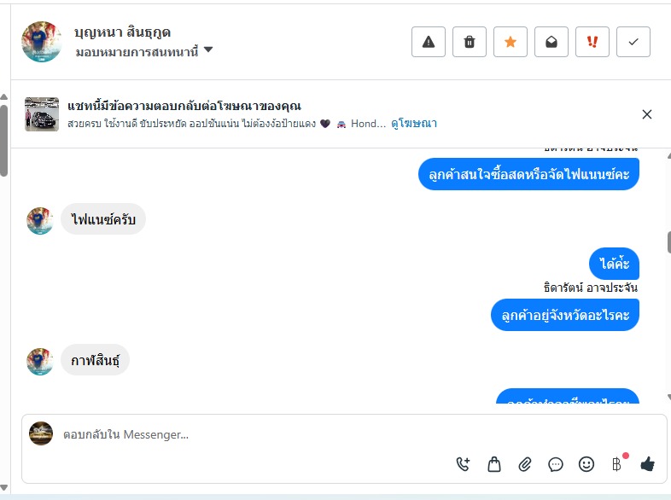671x500 pixels.
Task: Click the customer profile picture in header
Action: pos(42,42)
